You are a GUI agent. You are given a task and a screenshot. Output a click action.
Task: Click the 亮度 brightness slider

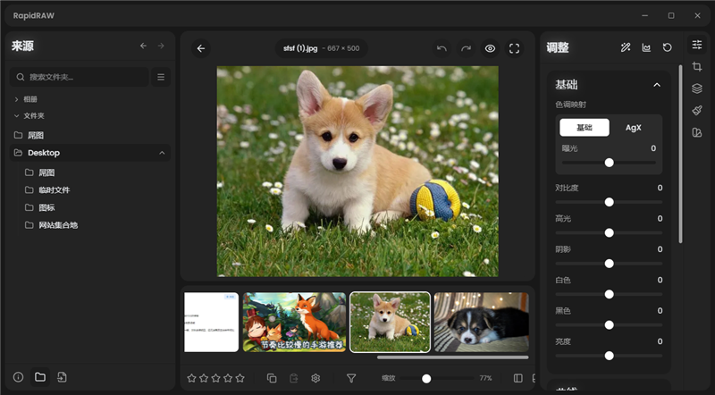(609, 356)
